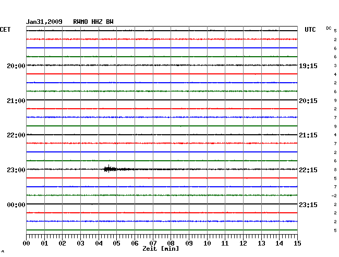Click the DC value -2

click(334, 196)
